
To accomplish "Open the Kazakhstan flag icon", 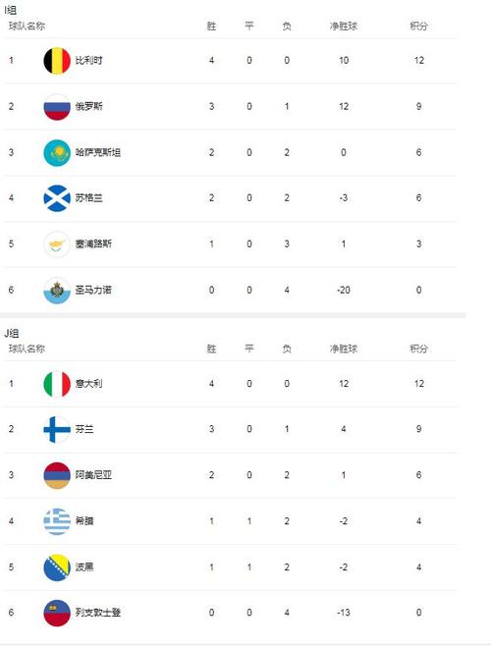I will (57, 152).
